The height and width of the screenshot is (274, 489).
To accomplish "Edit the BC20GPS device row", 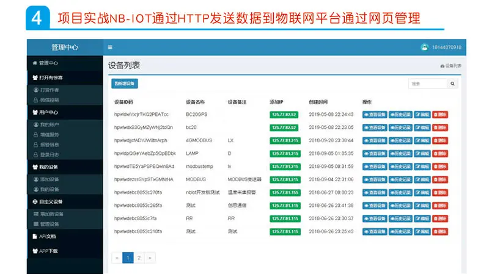I will pyautogui.click(x=422, y=115).
